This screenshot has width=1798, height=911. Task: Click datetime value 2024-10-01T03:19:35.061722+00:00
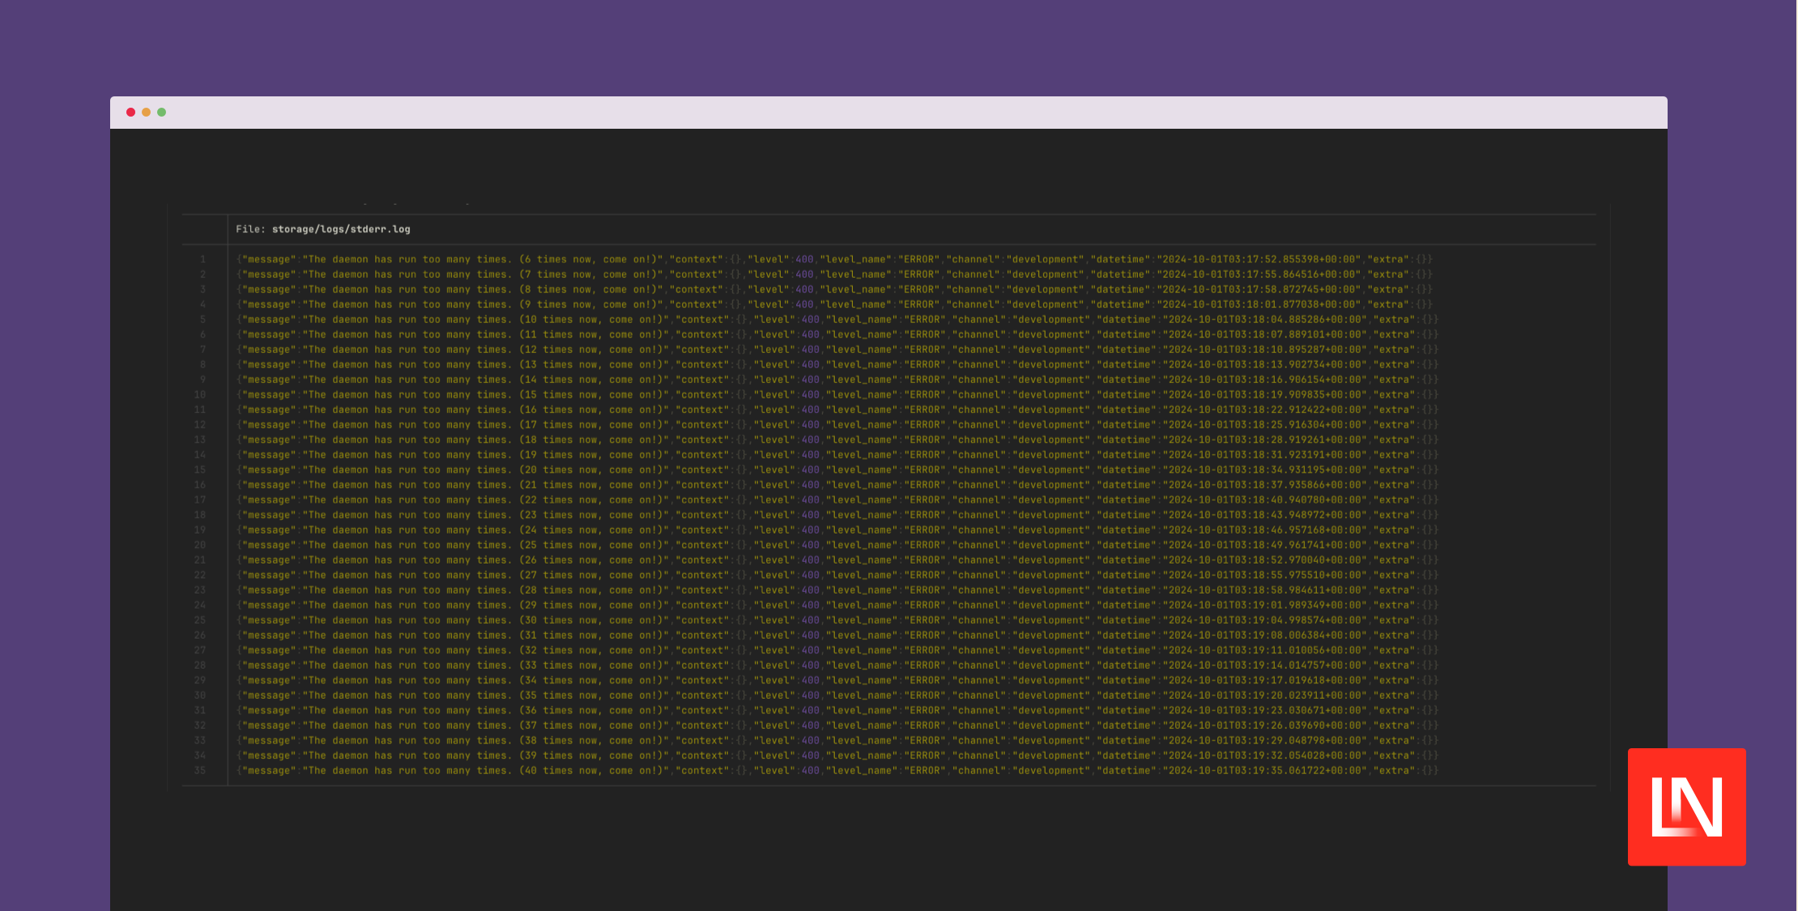1265,771
